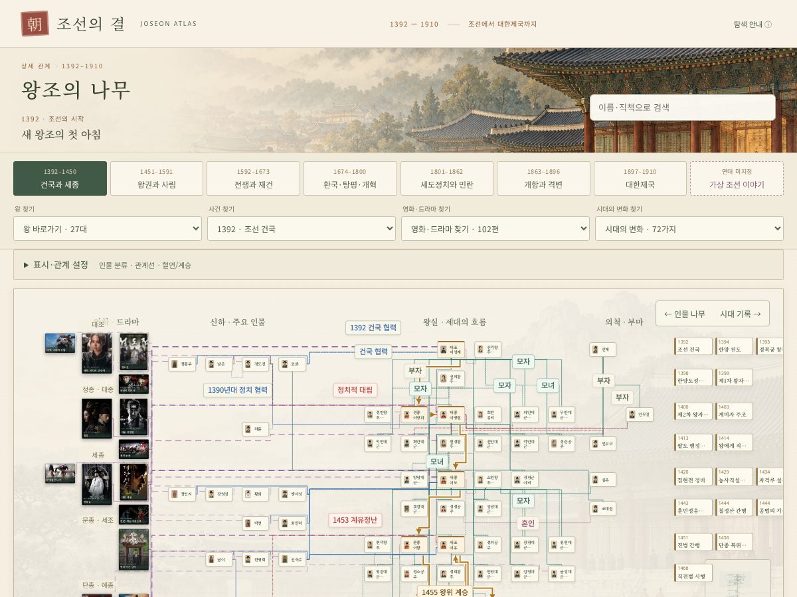797x597 pixels.
Task: Click the 1390년대 정치 협력 label
Action: click(238, 390)
